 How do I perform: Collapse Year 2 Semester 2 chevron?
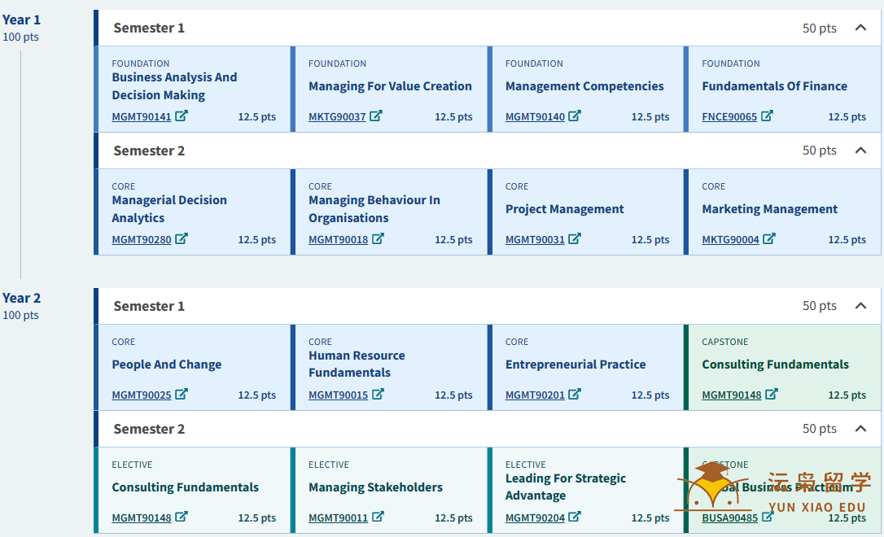[x=860, y=429]
